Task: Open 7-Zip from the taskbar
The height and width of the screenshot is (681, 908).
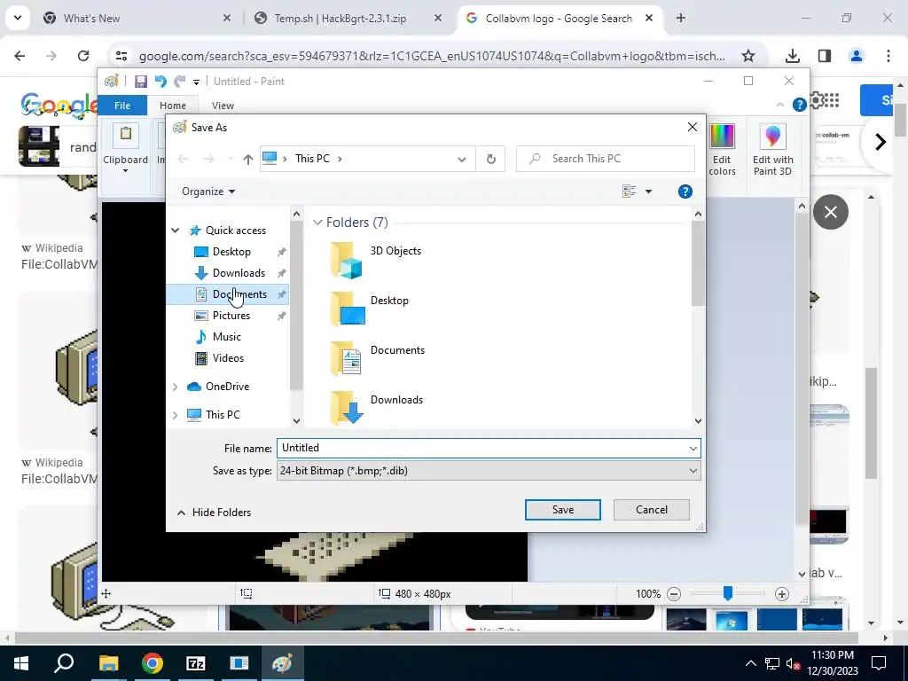Action: (x=196, y=663)
